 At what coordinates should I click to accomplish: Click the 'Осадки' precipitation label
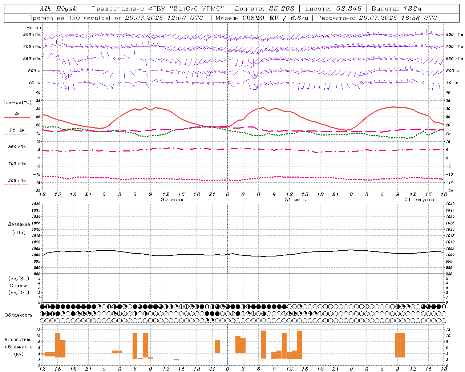point(19,286)
